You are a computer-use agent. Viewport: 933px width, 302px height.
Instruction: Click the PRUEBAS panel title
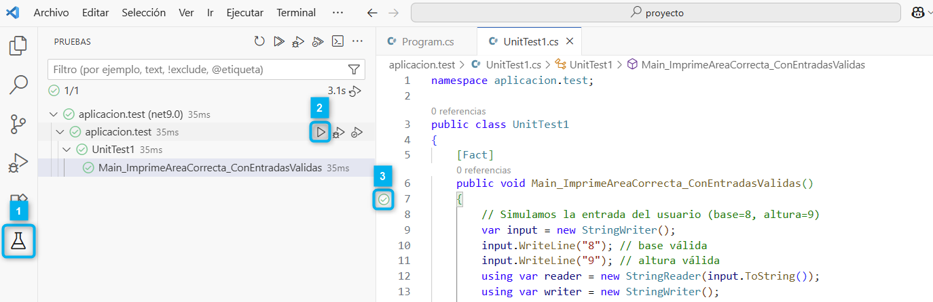coord(72,41)
